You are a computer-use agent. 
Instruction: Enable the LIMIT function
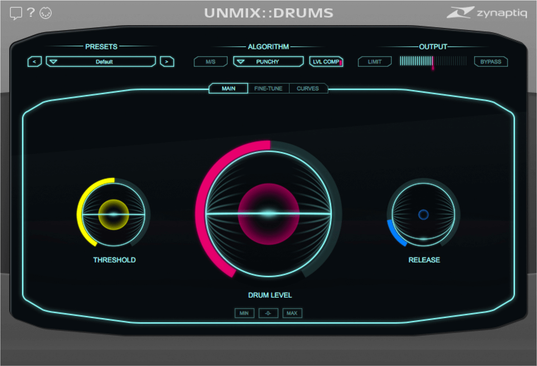374,61
